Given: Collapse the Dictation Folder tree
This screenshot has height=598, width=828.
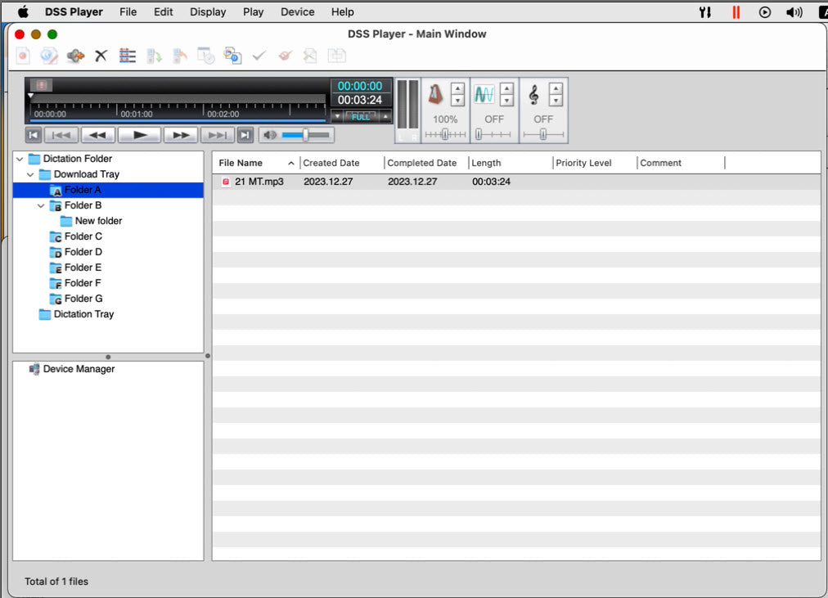Looking at the screenshot, I should point(20,159).
